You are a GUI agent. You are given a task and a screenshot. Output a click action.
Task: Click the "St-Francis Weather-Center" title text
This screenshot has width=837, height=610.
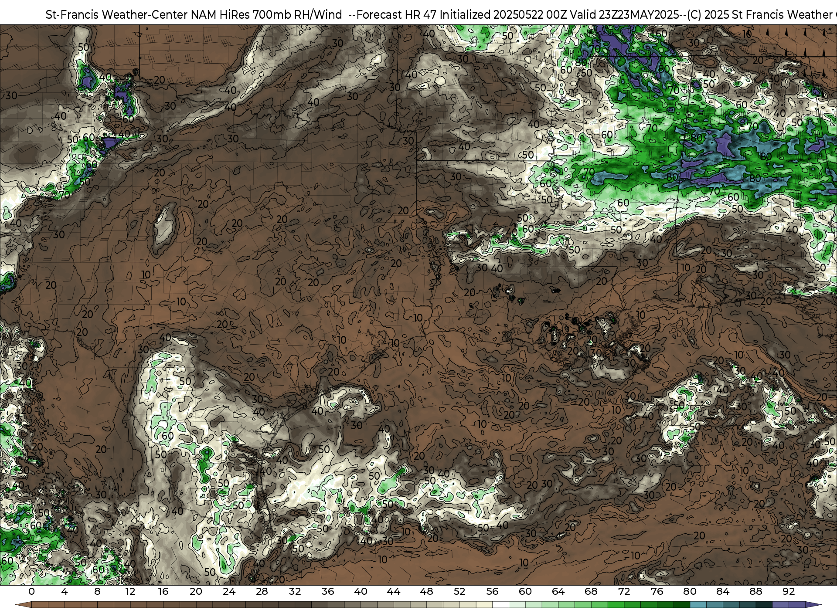click(x=117, y=15)
